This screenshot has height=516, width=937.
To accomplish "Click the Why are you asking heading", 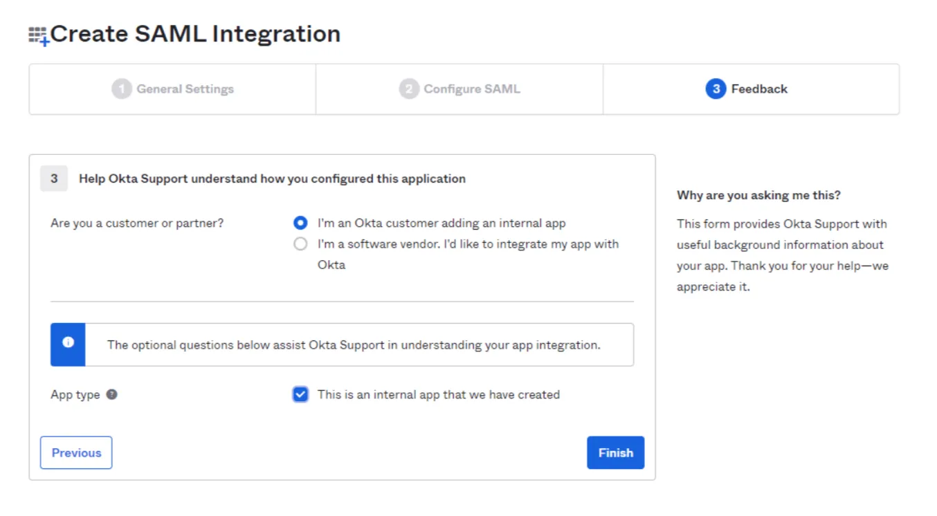I will pos(758,195).
